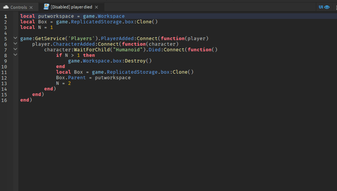Screen dimensions: 337x191
Task: Collapse the Died function at line 7
Action: click(15, 49)
